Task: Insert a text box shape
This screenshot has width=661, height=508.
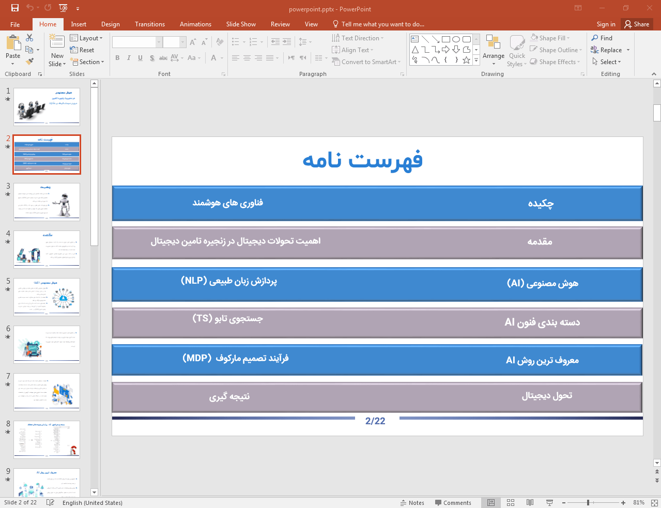Action: 414,39
